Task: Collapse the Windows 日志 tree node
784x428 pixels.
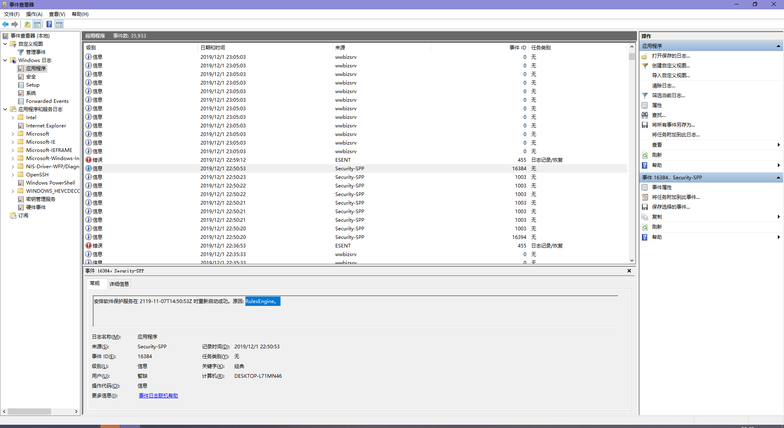Action: 5,60
